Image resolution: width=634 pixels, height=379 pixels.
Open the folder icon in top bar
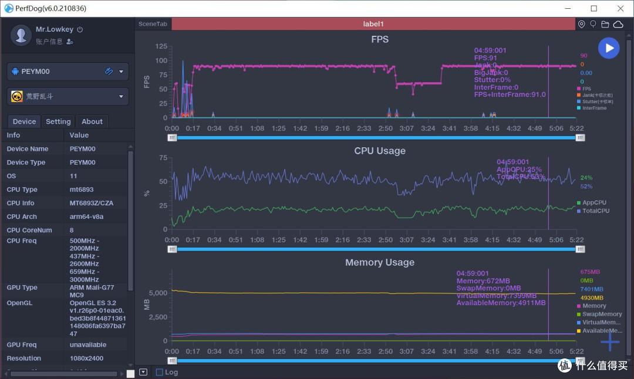(605, 24)
